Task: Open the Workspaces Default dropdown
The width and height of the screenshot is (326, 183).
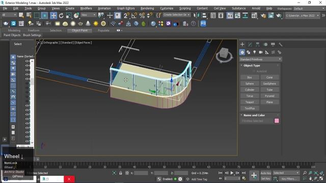Action: pyautogui.click(x=309, y=9)
